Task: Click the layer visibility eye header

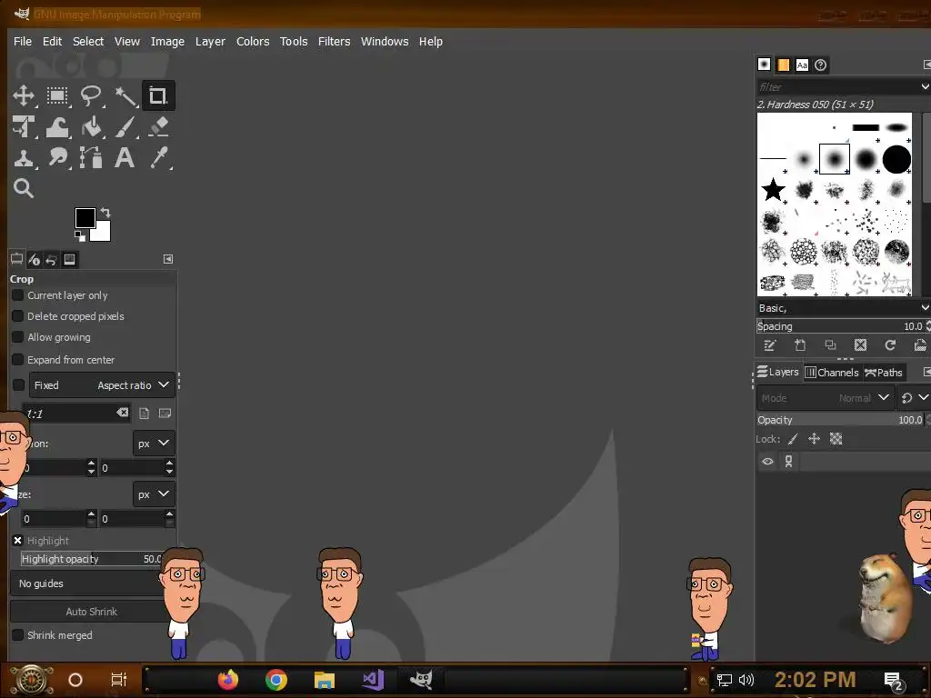Action: point(767,461)
